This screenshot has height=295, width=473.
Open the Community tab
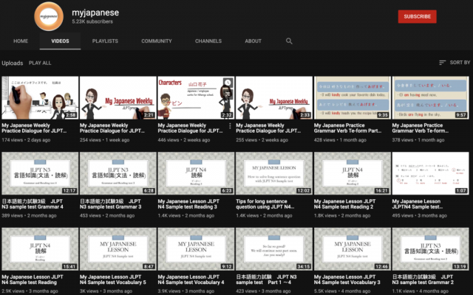click(157, 41)
